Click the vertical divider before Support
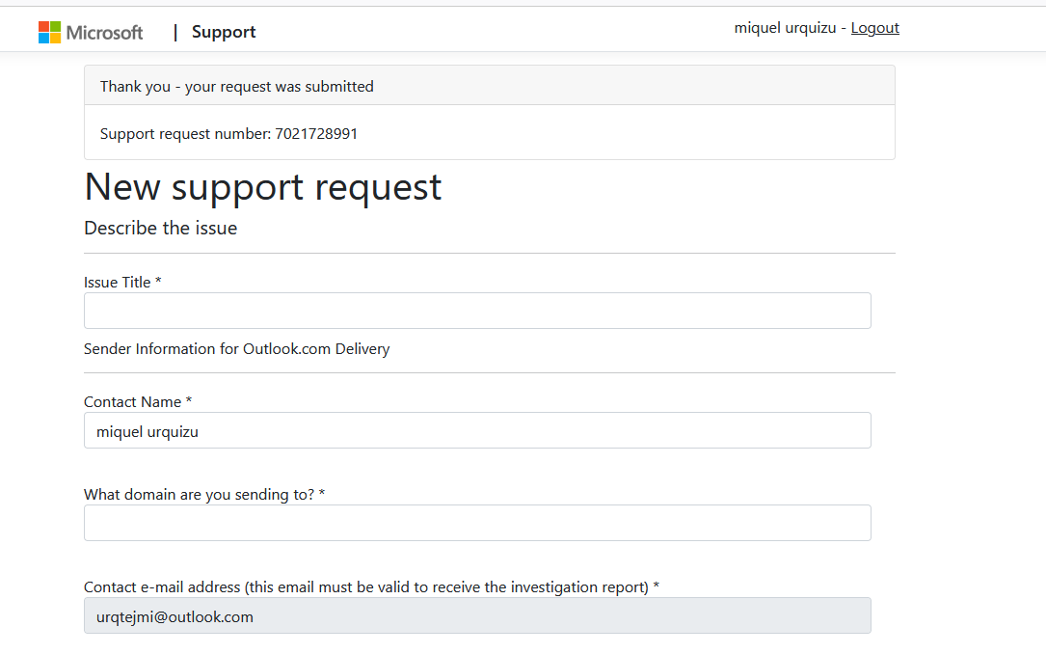The image size is (1046, 654). pos(175,33)
